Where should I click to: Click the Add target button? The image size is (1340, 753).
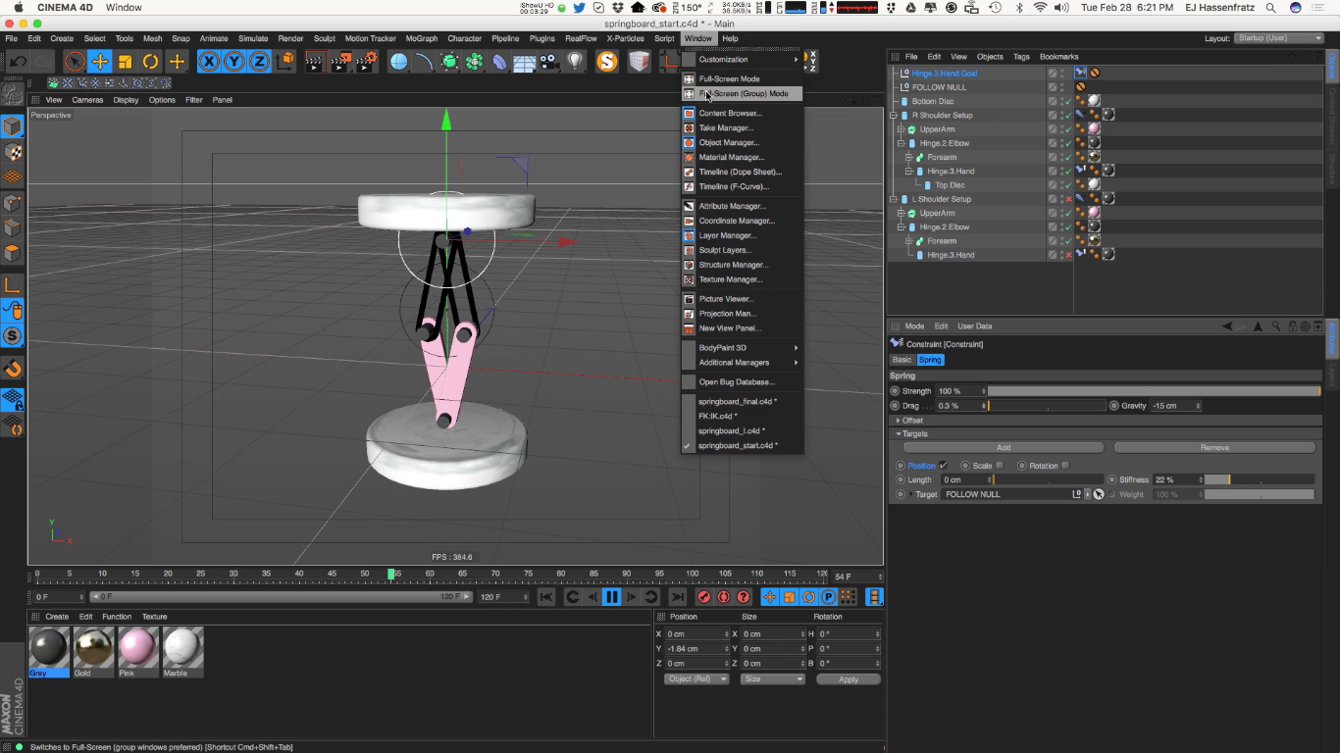1003,448
